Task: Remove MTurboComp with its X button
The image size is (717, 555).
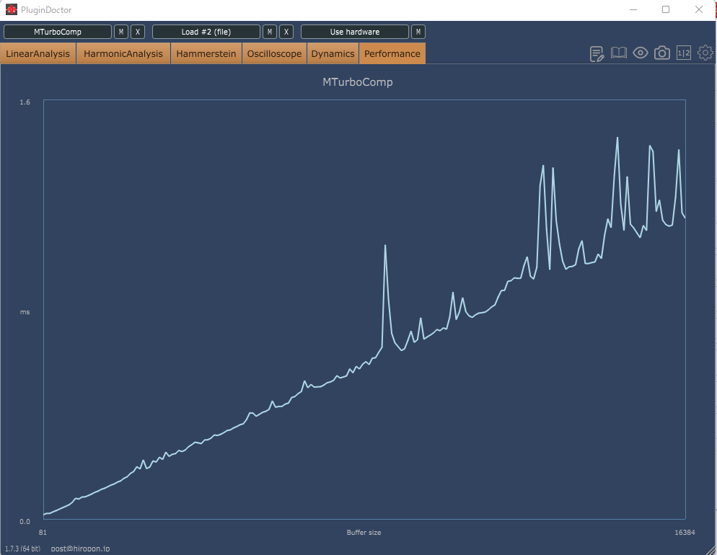Action: 138,32
